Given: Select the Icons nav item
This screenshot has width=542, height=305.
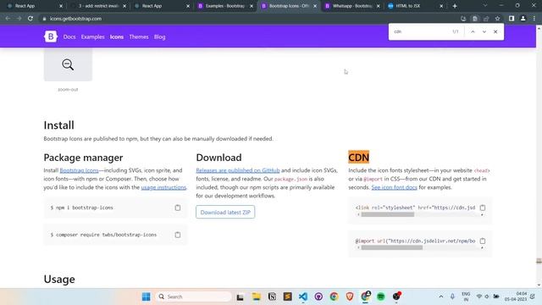Looking at the screenshot, I should [x=117, y=36].
